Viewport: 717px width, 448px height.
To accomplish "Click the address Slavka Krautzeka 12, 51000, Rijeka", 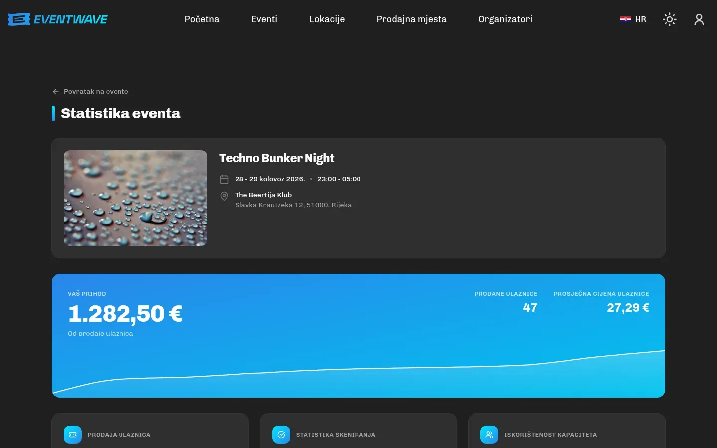I will click(293, 205).
